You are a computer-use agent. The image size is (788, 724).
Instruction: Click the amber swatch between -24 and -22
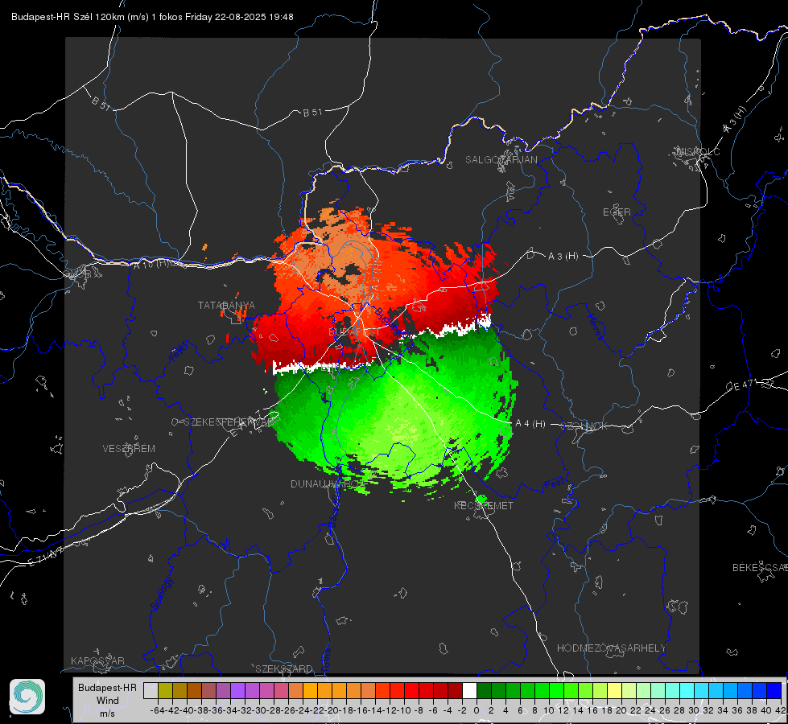(x=310, y=690)
